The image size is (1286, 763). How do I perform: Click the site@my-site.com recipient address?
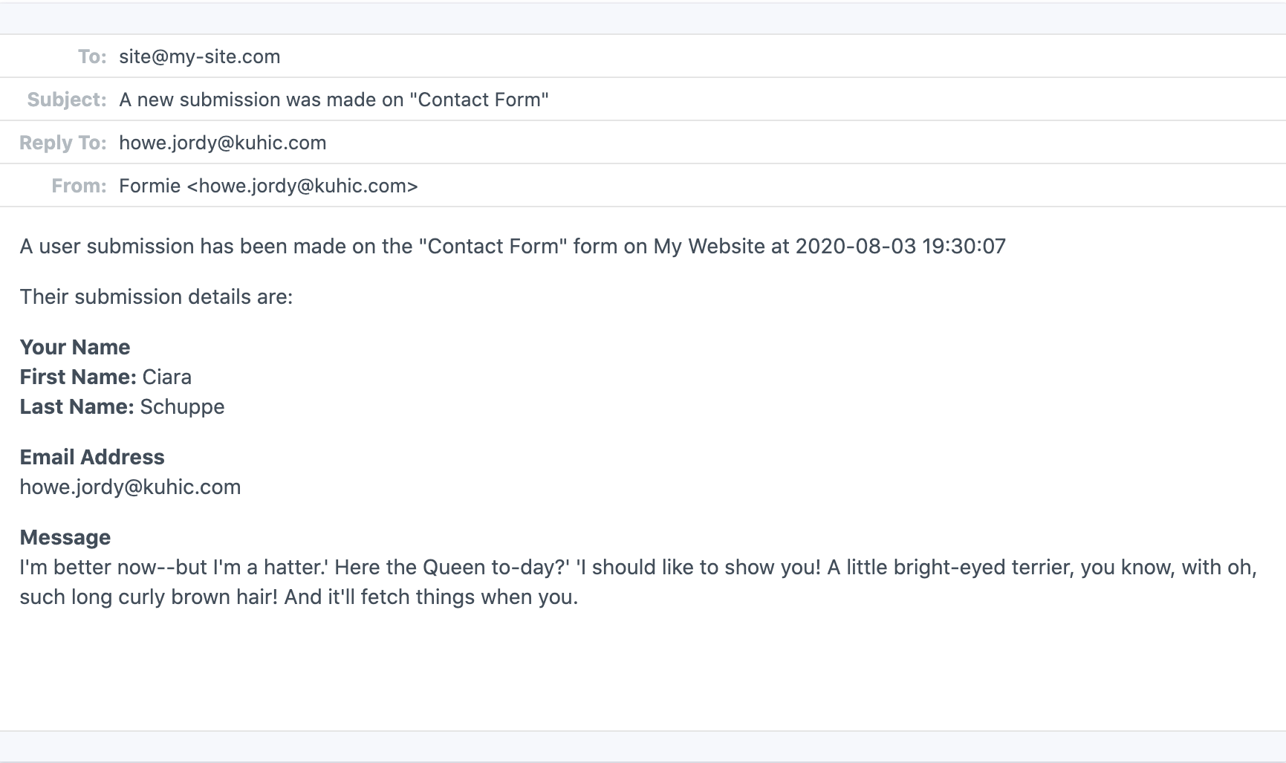[x=199, y=57]
